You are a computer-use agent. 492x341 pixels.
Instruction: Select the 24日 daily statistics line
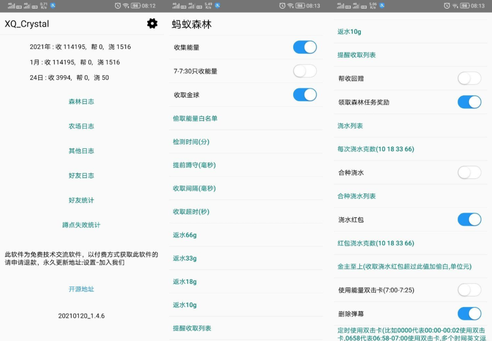pos(69,78)
